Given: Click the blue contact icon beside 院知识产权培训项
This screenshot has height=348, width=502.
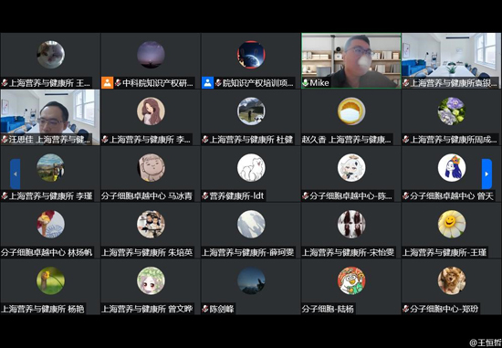Looking at the screenshot, I should pos(207,83).
